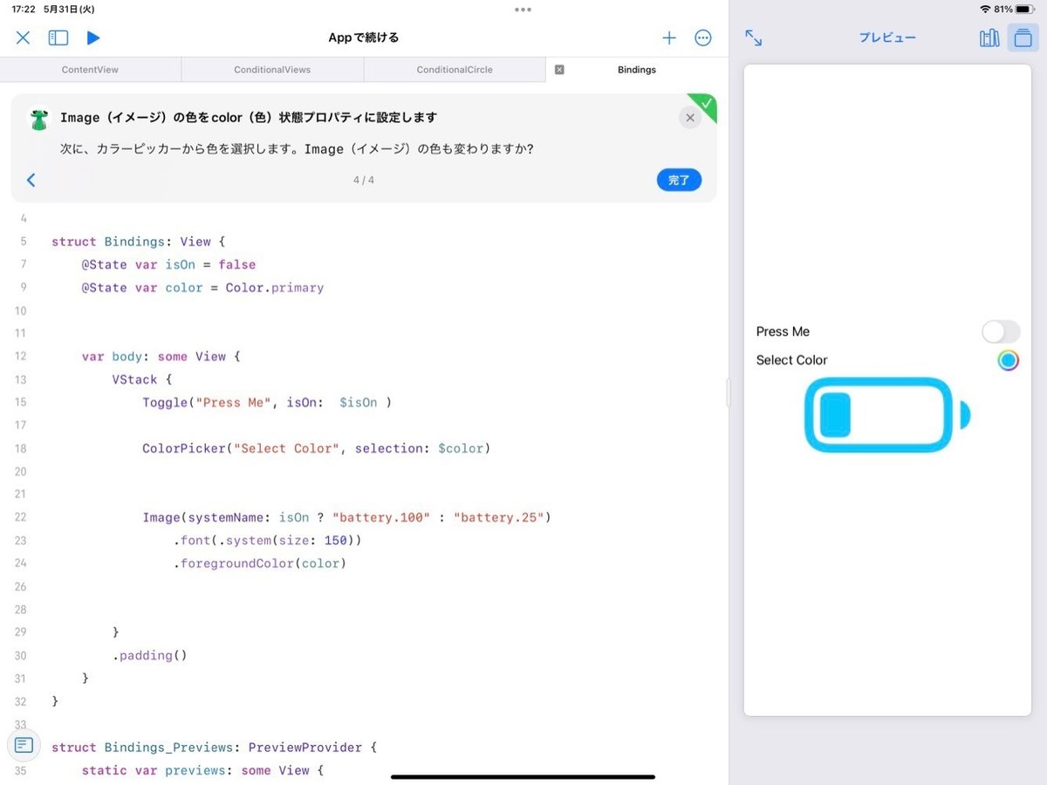Toggle the Press Me switch in preview
The image size is (1047, 785).
[x=1001, y=331]
